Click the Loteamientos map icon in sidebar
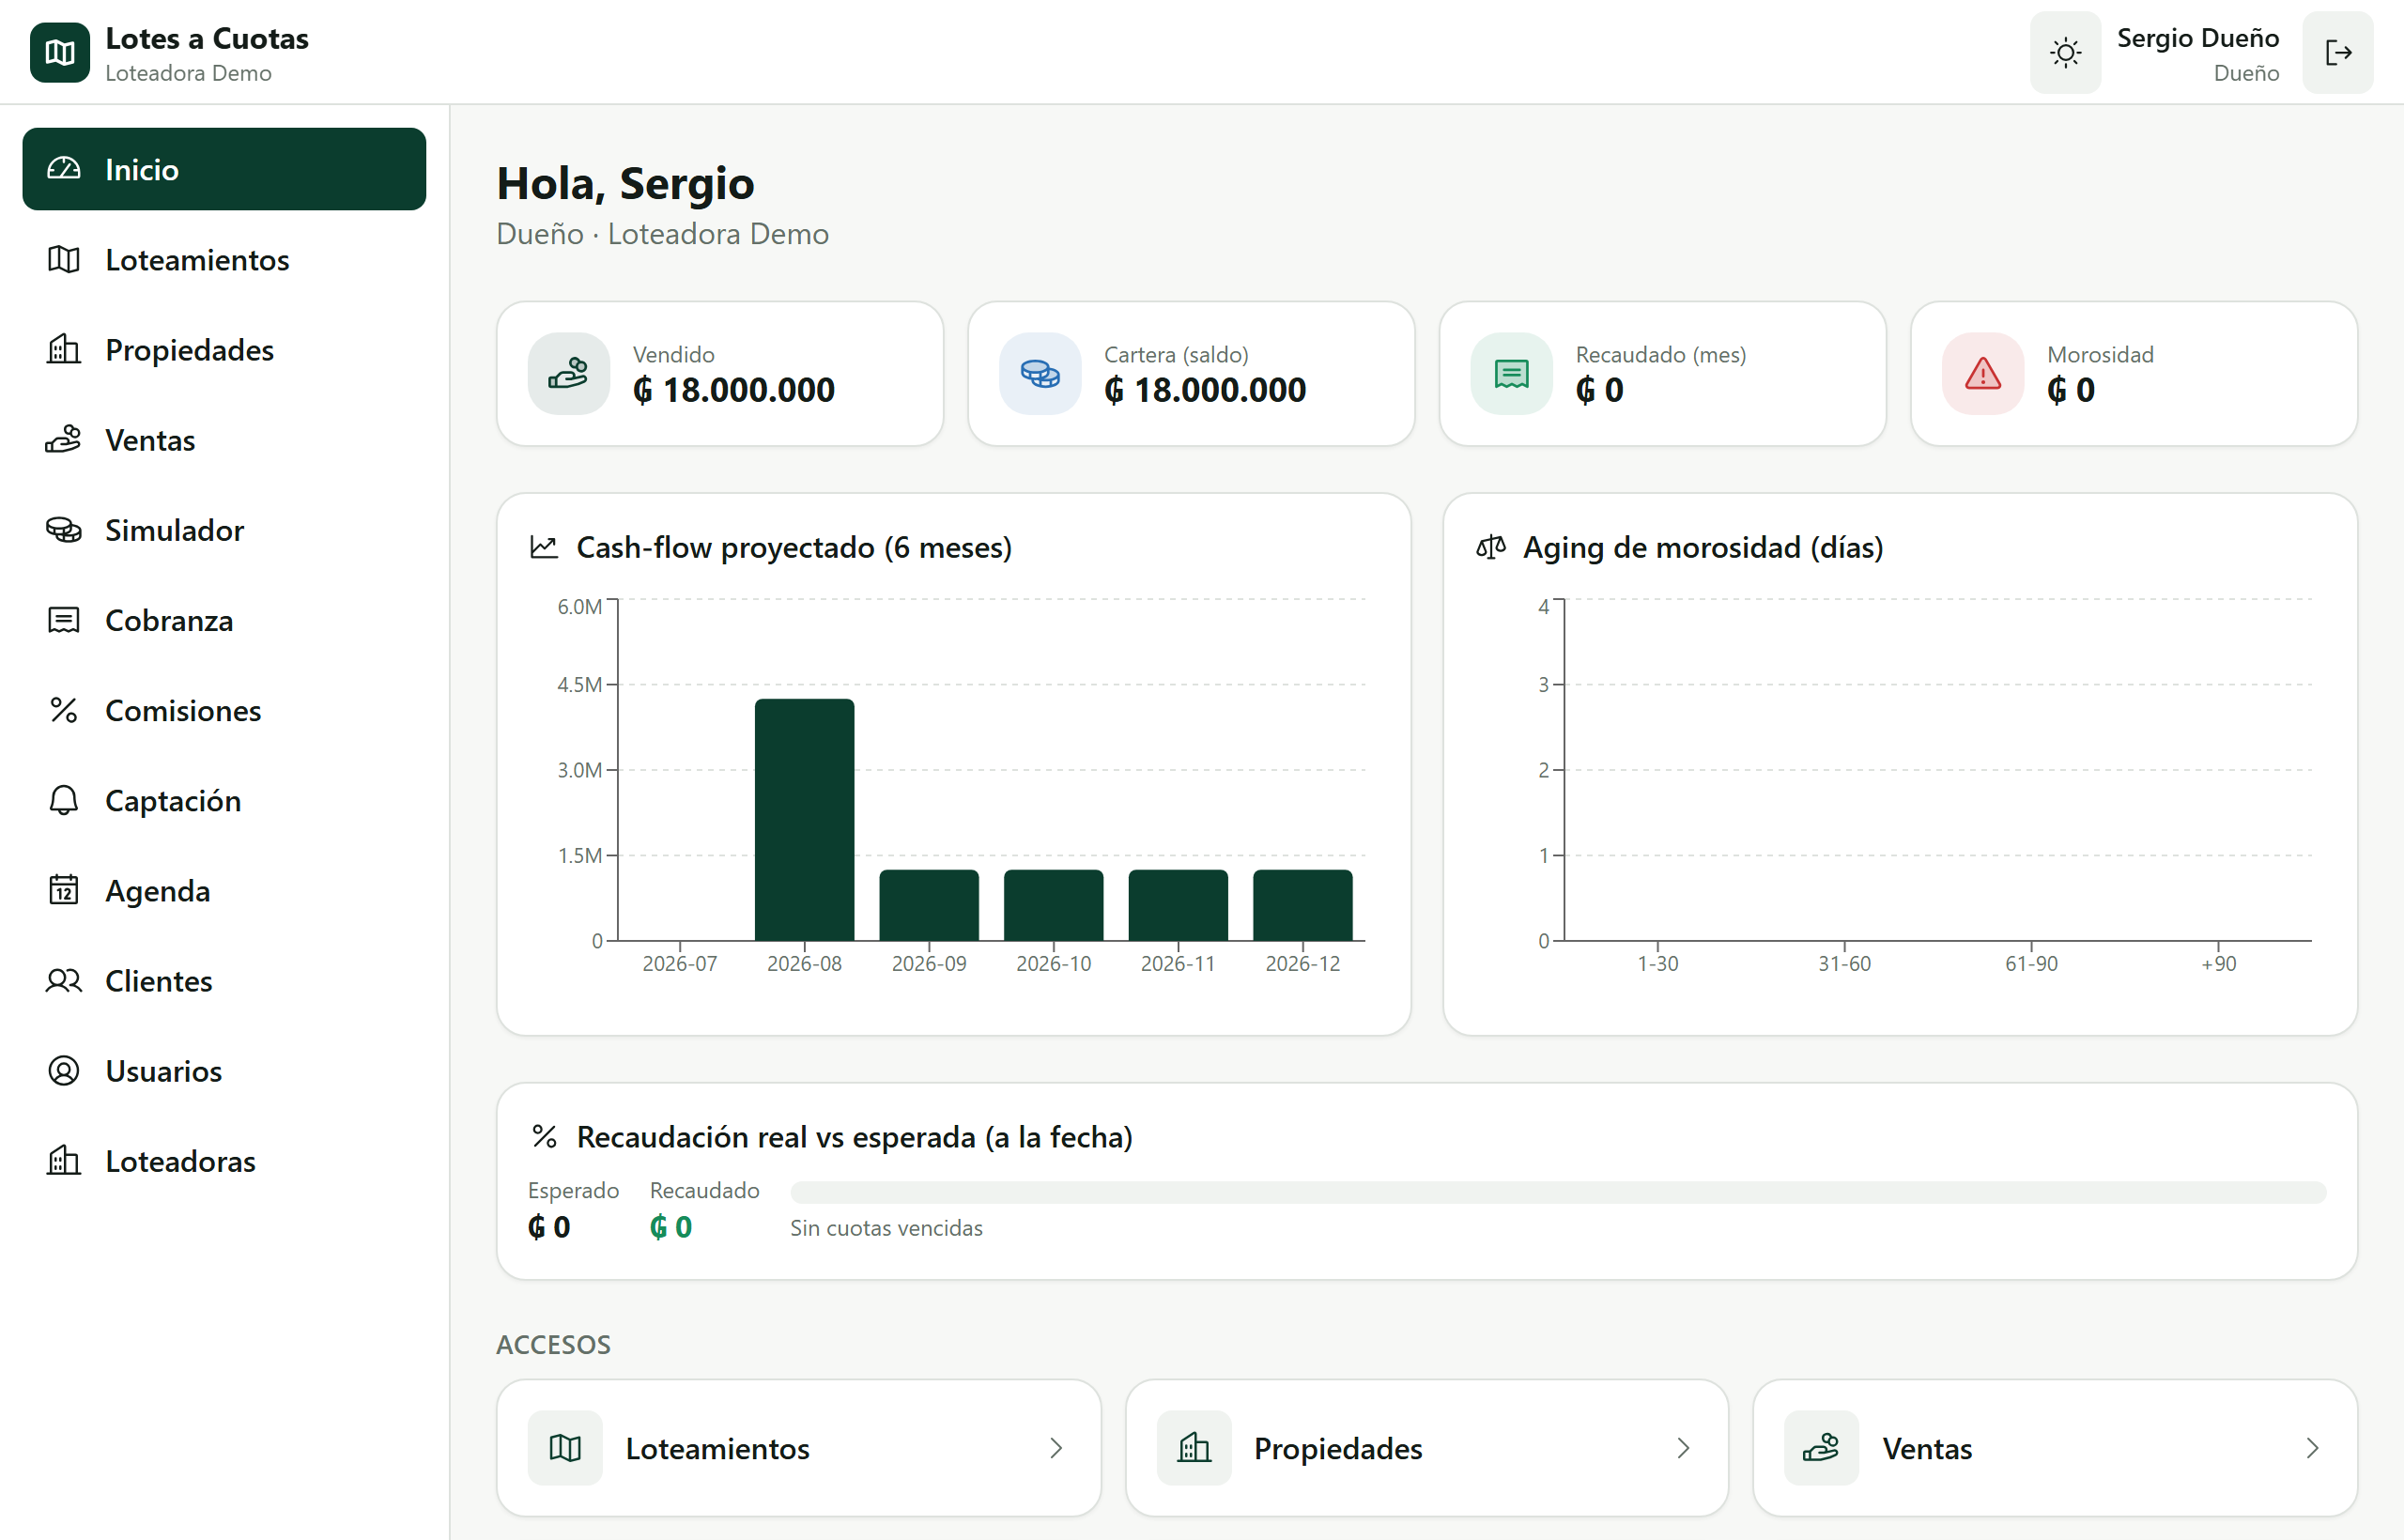 click(64, 260)
